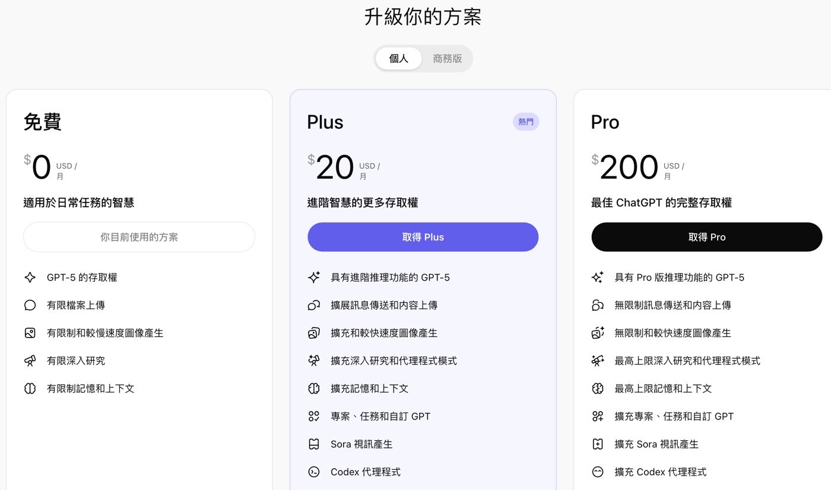Click grid icon beside 擴充專案、任務和自訂 GPT

598,416
